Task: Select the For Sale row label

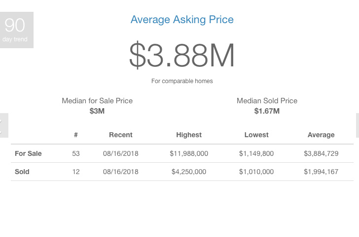Action: [x=28, y=153]
